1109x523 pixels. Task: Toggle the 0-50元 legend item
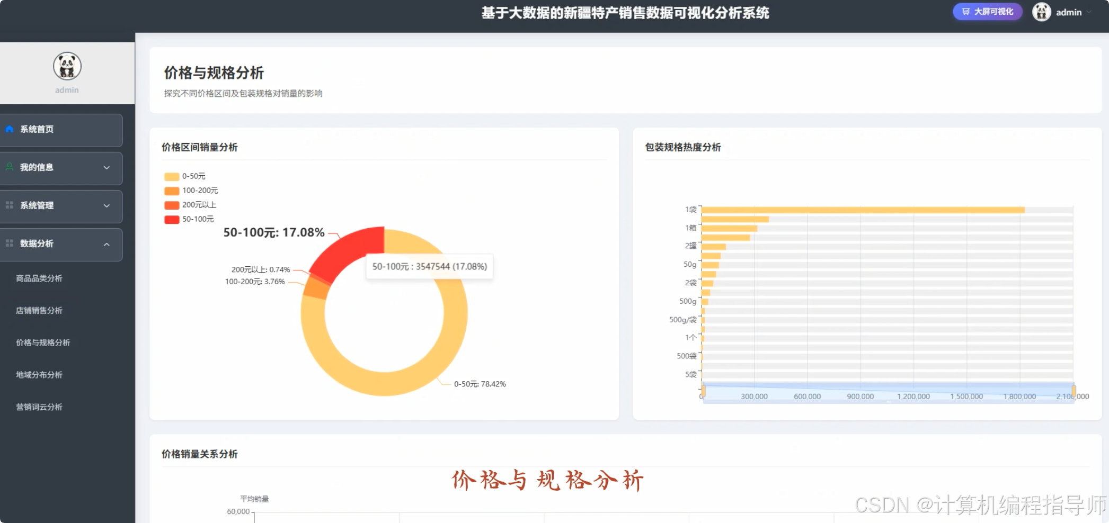click(x=185, y=176)
